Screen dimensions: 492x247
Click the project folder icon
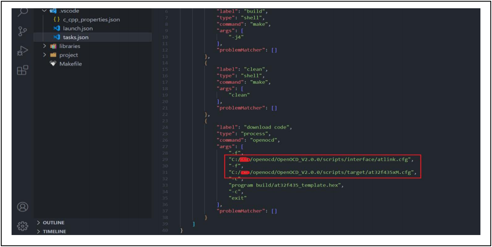[53, 55]
